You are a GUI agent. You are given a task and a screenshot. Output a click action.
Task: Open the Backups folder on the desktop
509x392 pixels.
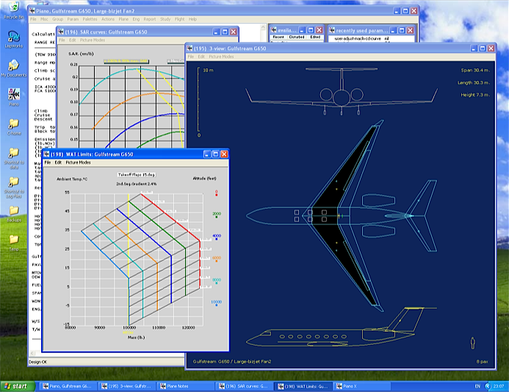tap(14, 214)
